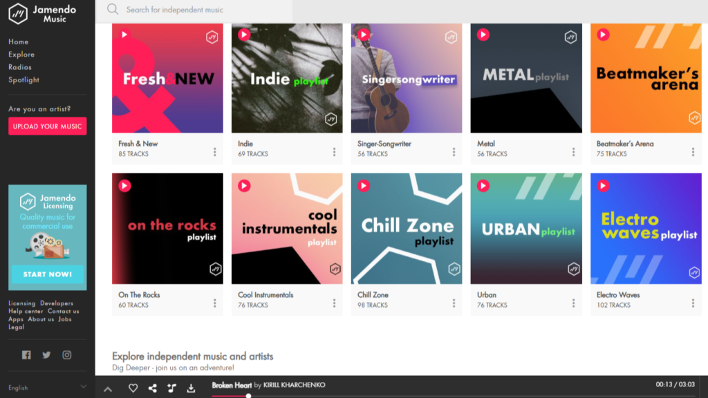Play the Beatmaker's Arena playlist
Viewport: 708px width, 398px height.
603,35
